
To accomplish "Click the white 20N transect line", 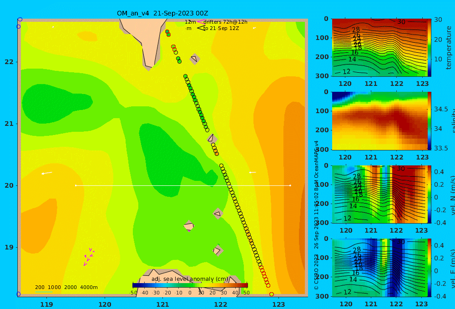I will click(x=183, y=185).
